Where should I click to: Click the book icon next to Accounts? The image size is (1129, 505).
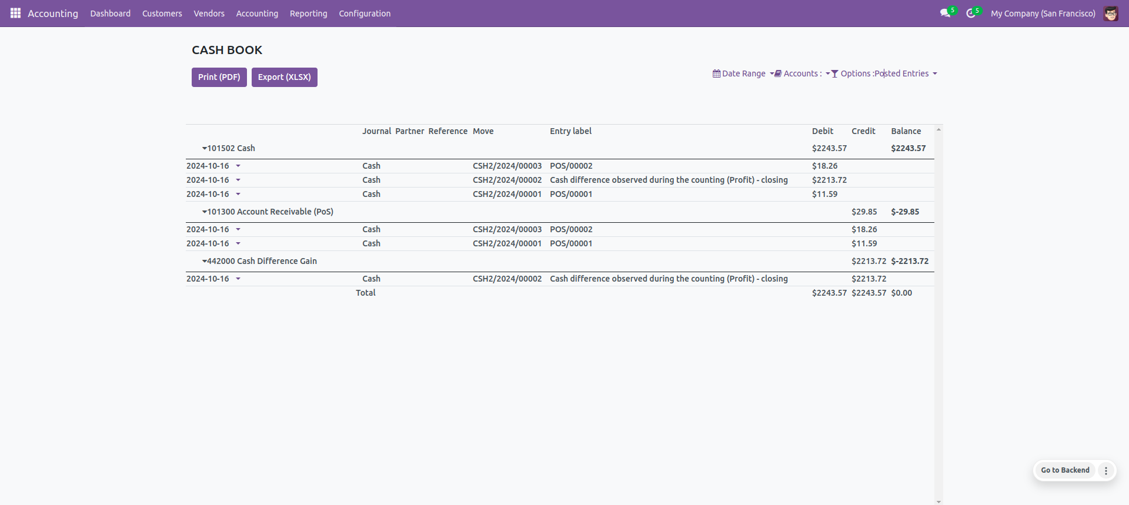coord(778,73)
